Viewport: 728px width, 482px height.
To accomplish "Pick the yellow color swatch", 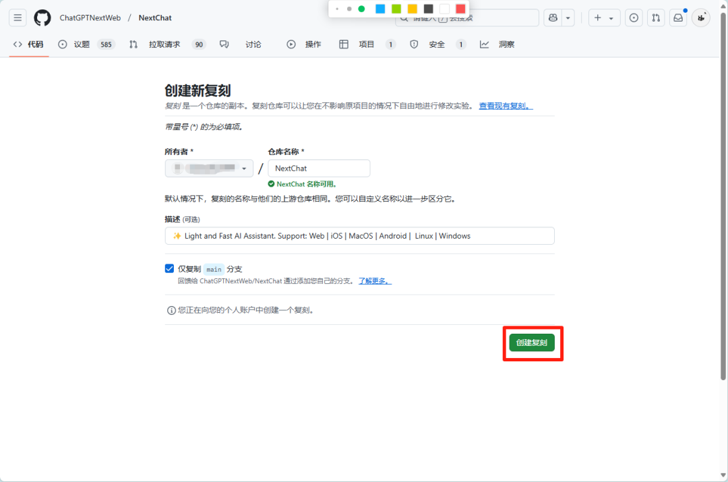I will [x=413, y=9].
